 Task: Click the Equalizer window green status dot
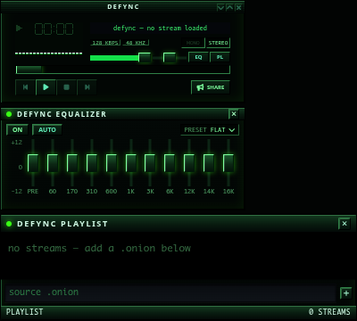pos(9,114)
